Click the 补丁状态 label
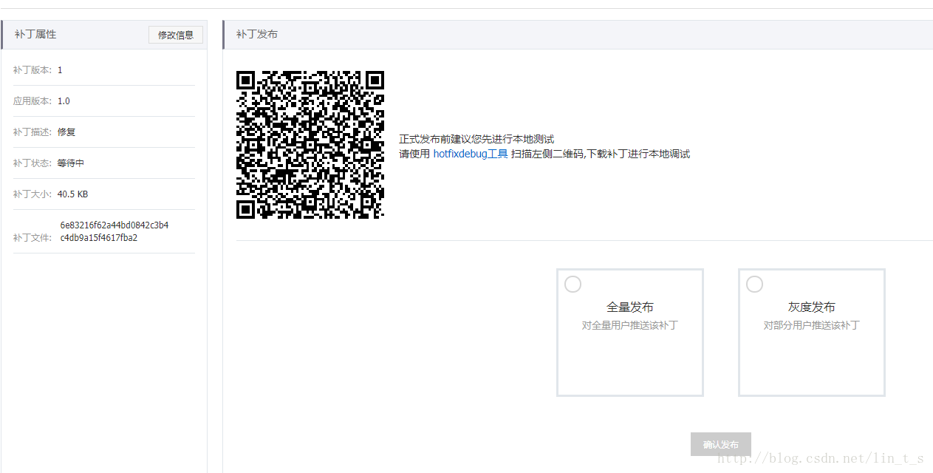 [x=32, y=163]
